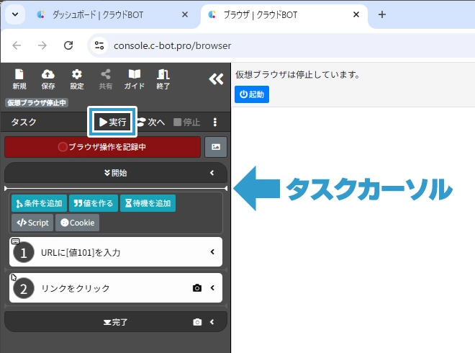Expand the 開始 section chevron
Image resolution: width=475 pixels, height=353 pixels.
coord(212,173)
